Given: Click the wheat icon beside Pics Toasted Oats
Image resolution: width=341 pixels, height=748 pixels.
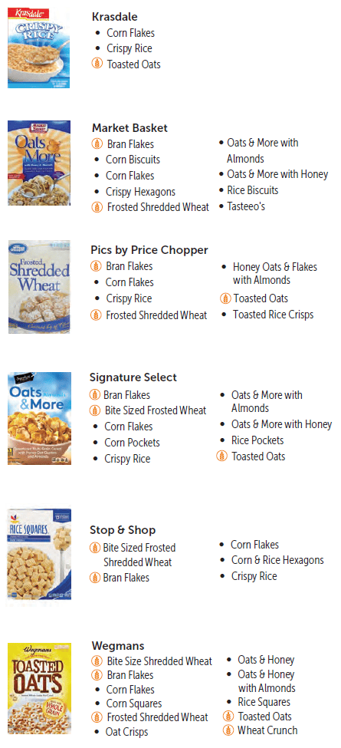Looking at the screenshot, I should coord(225,298).
